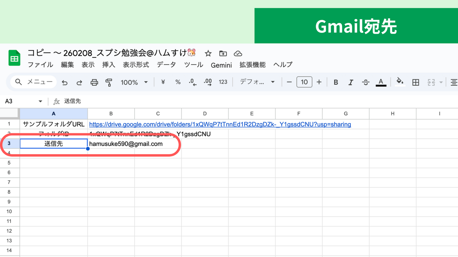Viewport: 458px width, 257px height.
Task: Select cell A3 labeled 送信先
Action: point(54,144)
